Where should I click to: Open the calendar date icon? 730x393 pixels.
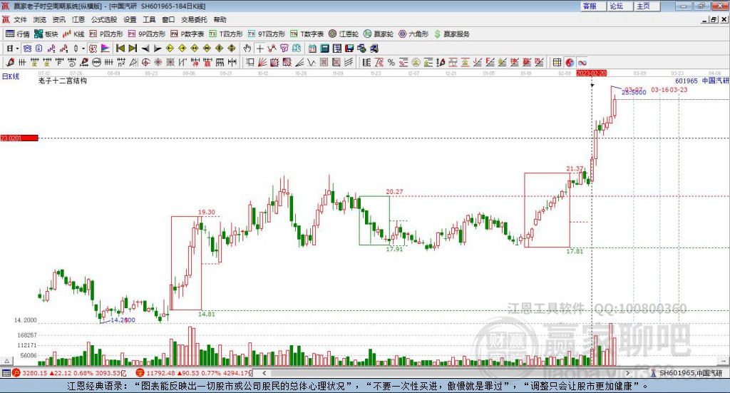(x=312, y=49)
